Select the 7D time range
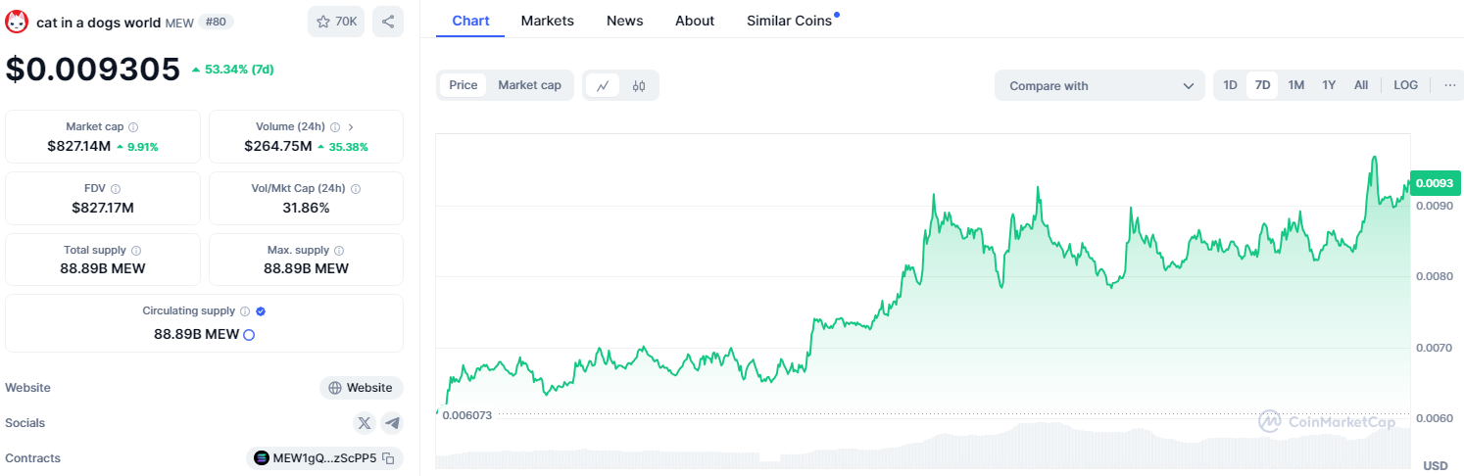This screenshot has height=476, width=1464. [x=1263, y=85]
